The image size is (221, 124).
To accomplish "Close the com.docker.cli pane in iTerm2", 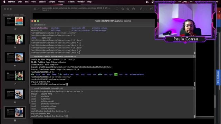I will [x=32, y=25].
